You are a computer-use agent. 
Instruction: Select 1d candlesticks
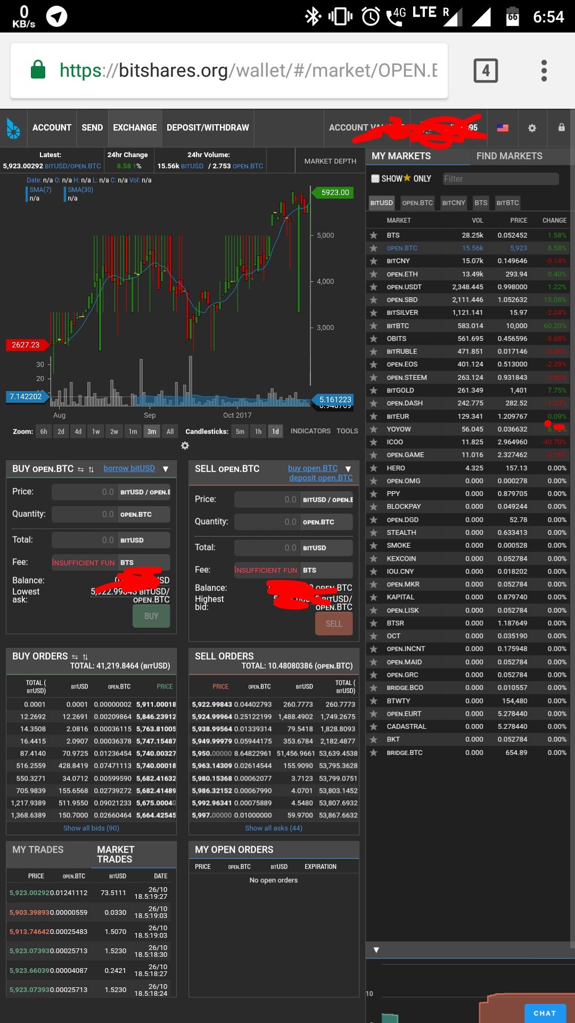275,432
